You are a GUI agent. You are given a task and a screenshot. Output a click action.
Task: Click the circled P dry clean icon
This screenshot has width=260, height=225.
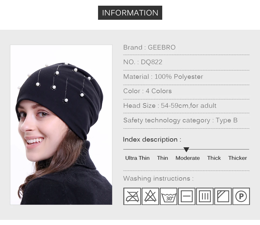click(x=241, y=196)
